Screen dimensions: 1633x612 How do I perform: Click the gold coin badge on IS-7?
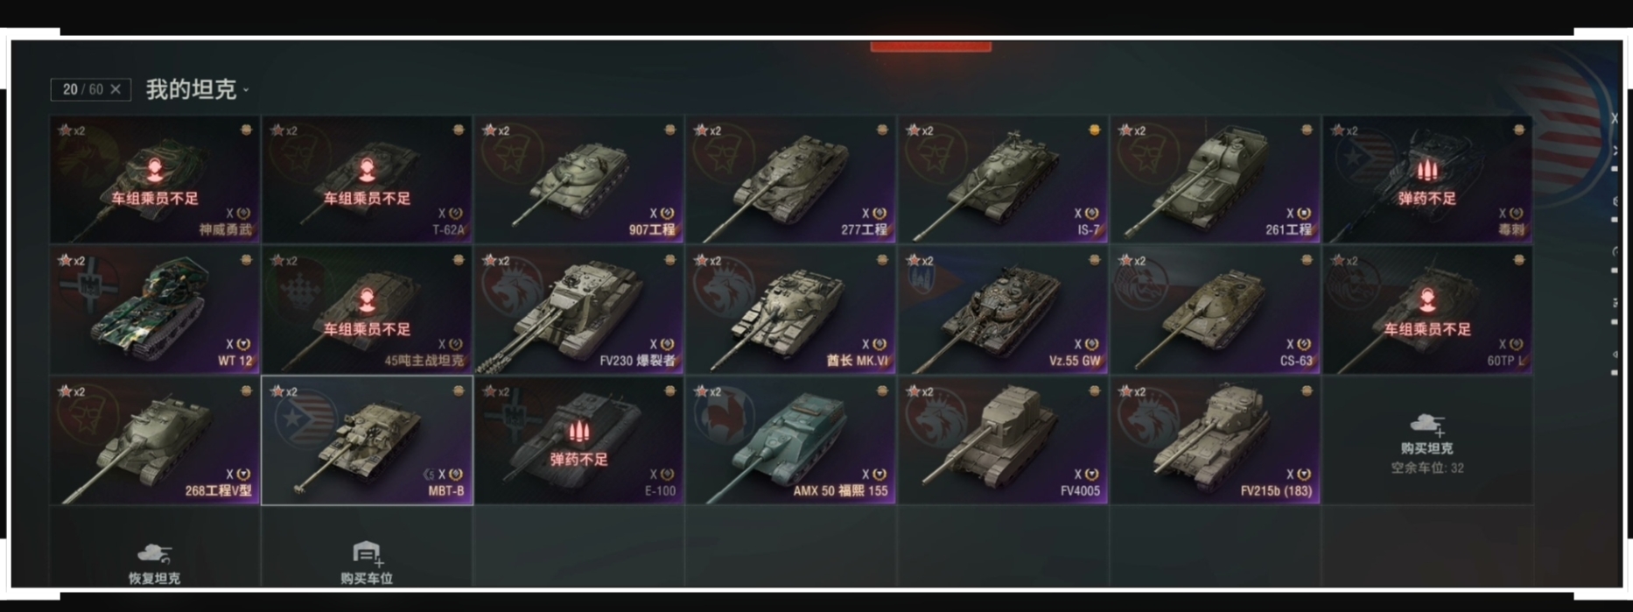(1094, 130)
